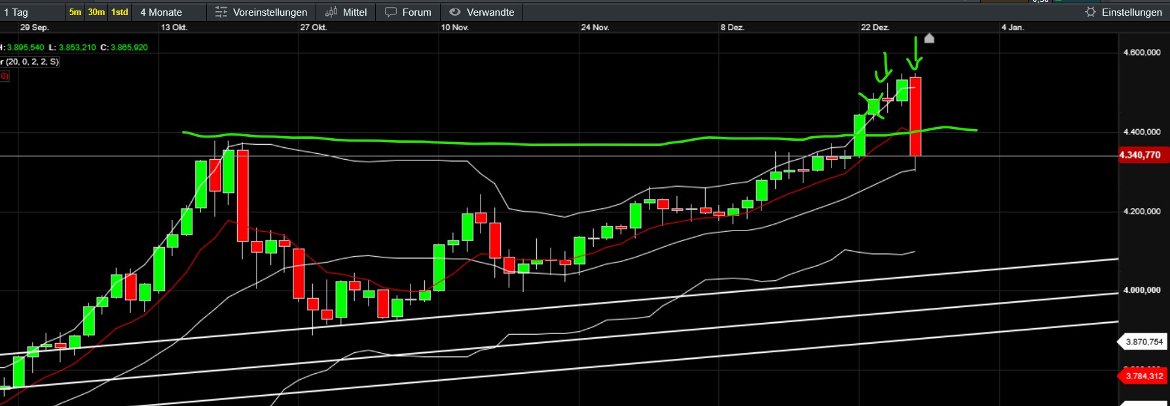Click the white 3.870,754 price label
The width and height of the screenshot is (1170, 406).
[1144, 342]
